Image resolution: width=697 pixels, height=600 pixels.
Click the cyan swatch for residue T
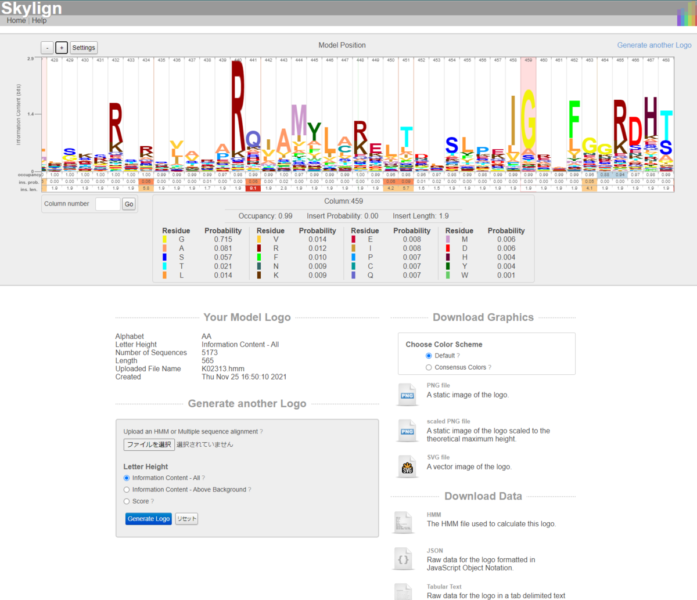pyautogui.click(x=165, y=266)
